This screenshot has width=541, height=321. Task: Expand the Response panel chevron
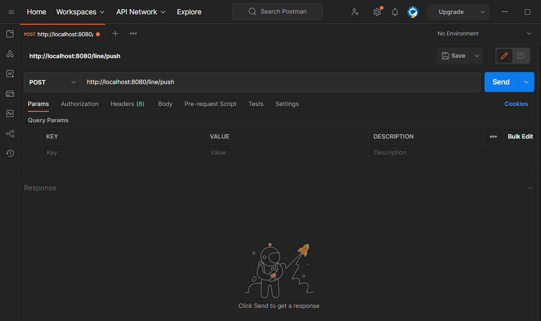530,188
